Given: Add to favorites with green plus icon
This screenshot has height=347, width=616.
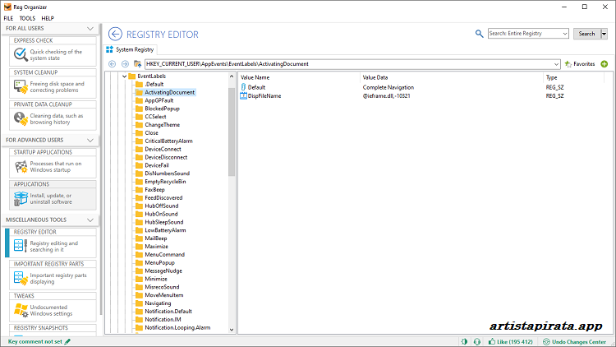Looking at the screenshot, I should tap(605, 64).
